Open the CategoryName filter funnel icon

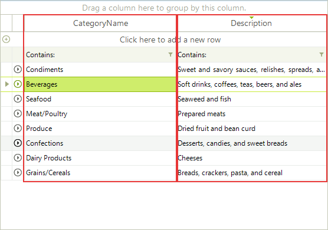(170, 55)
